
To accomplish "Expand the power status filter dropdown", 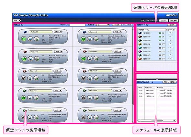I will 102,25.
